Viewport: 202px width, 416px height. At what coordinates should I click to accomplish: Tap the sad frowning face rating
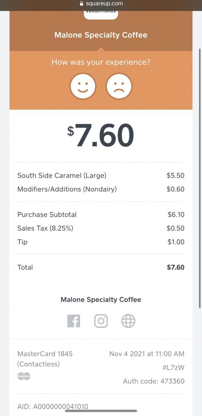[119, 86]
